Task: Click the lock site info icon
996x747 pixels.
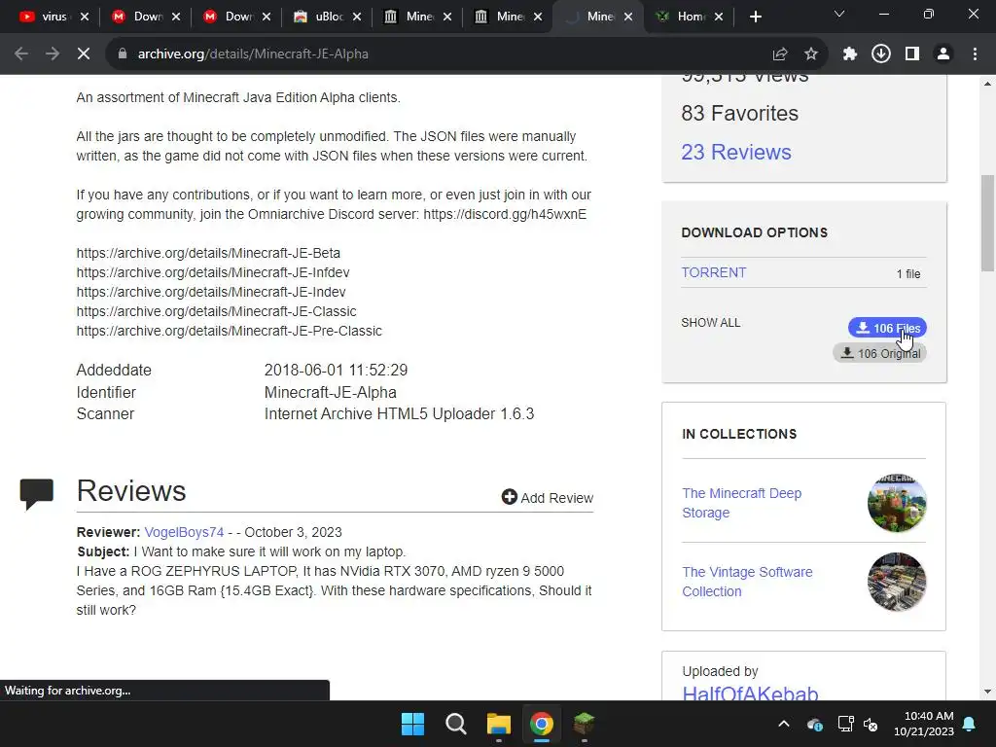Action: [123, 54]
